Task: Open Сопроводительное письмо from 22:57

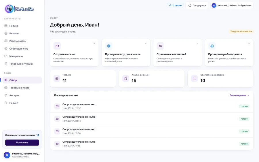Action: [x=152, y=106]
